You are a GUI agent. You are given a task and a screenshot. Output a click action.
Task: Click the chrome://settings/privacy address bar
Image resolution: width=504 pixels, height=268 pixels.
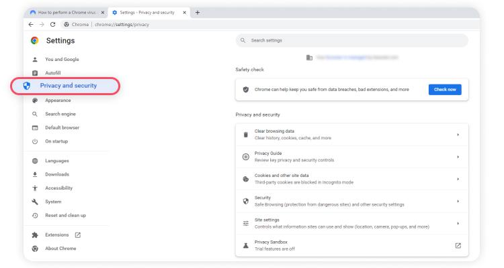270,24
